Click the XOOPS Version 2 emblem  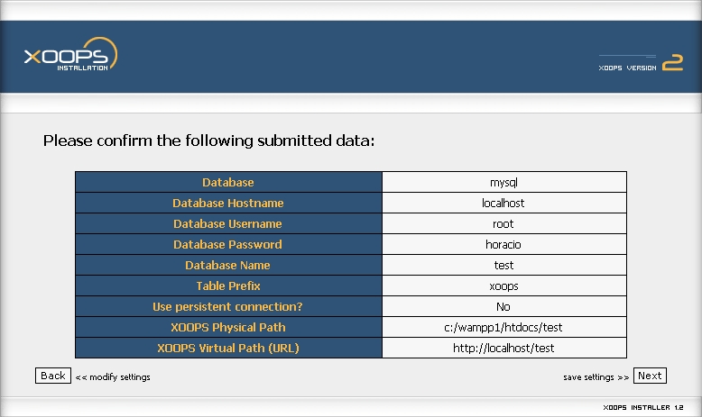[641, 62]
